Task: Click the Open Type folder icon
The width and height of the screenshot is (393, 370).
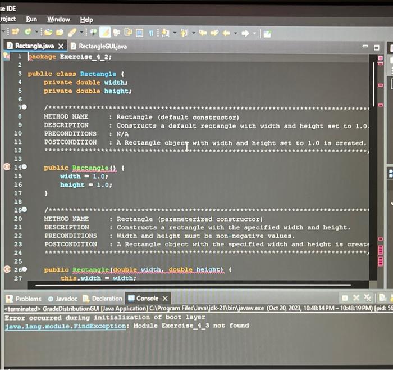Action: pos(48,32)
